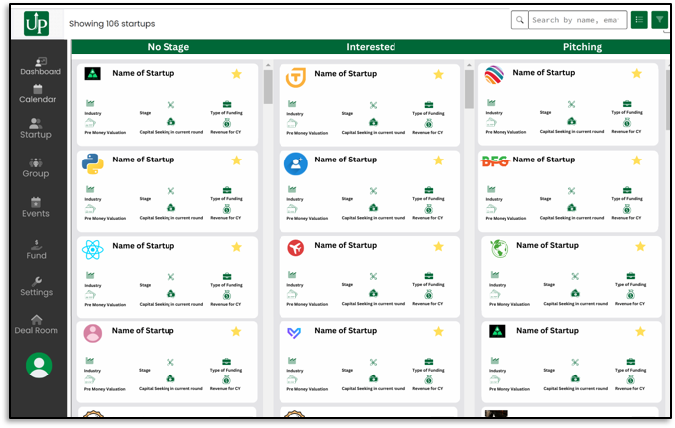The height and width of the screenshot is (428, 675).
Task: Toggle star on pink-avatar startup card
Action: point(236,331)
